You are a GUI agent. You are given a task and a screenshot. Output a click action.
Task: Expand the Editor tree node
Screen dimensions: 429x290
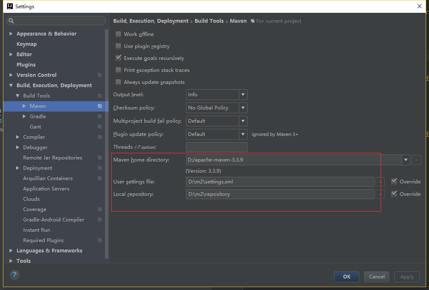pos(10,54)
